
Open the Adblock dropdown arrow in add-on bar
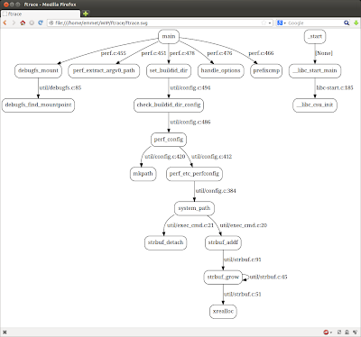[x=331, y=332]
